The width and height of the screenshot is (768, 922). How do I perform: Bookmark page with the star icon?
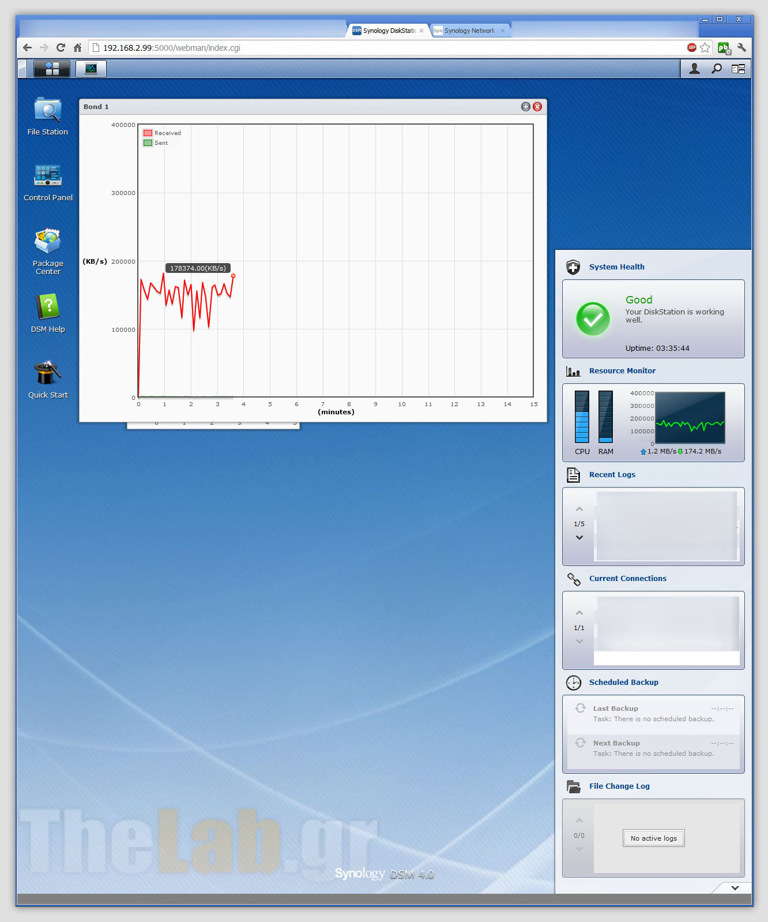[705, 47]
